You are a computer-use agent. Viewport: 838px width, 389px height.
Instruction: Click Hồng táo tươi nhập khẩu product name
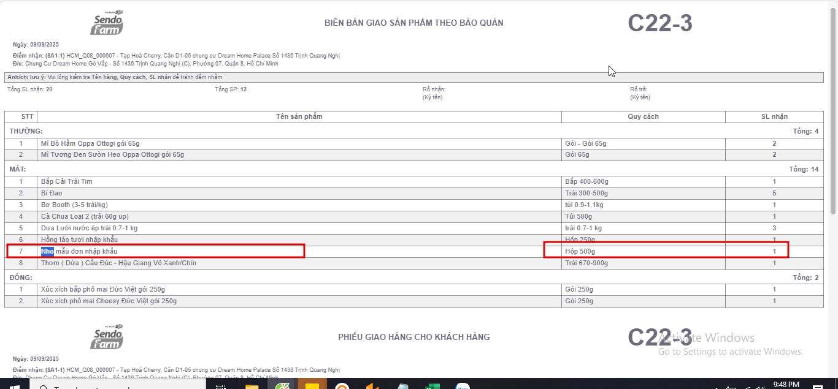click(x=80, y=240)
